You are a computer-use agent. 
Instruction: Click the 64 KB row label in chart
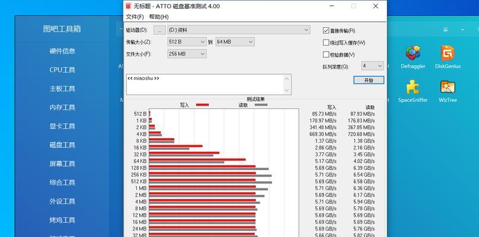tap(140, 161)
